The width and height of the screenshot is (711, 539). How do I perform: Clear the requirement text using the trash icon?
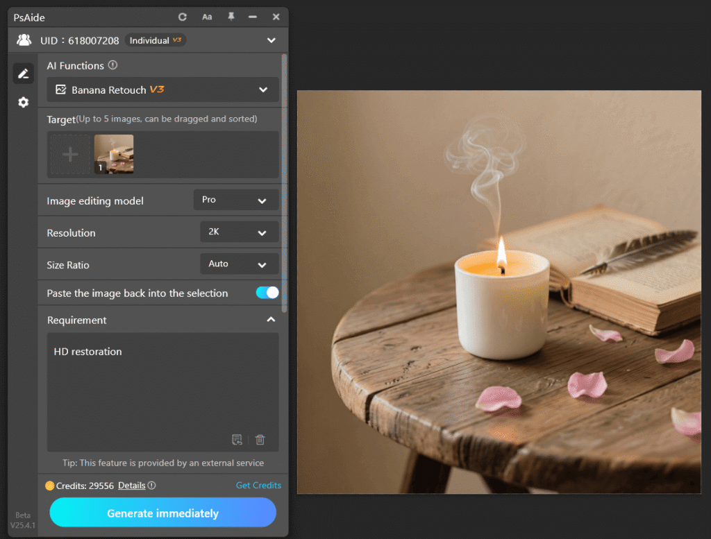coord(260,440)
